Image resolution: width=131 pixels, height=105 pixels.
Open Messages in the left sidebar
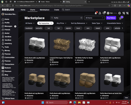9,26
